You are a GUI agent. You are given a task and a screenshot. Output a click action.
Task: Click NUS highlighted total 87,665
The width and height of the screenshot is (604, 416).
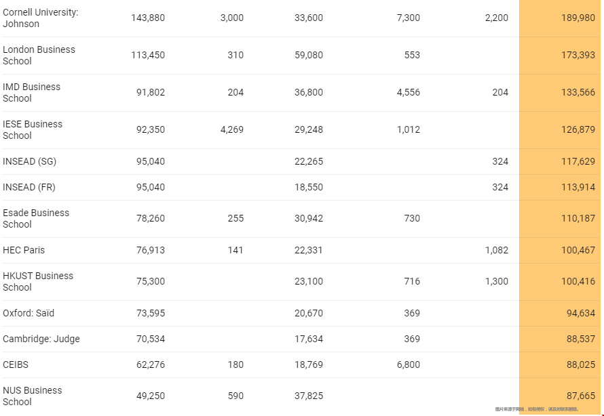(x=580, y=396)
